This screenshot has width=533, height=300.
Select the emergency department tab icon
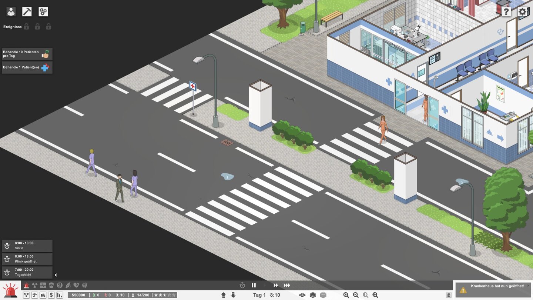click(26, 285)
